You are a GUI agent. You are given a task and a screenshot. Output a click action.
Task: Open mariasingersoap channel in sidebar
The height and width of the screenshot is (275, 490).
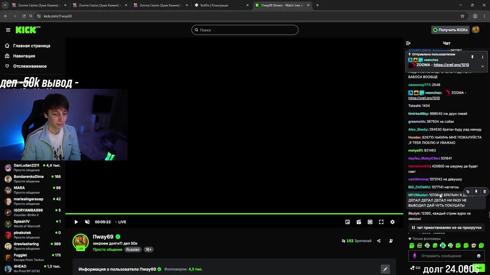click(x=33, y=201)
